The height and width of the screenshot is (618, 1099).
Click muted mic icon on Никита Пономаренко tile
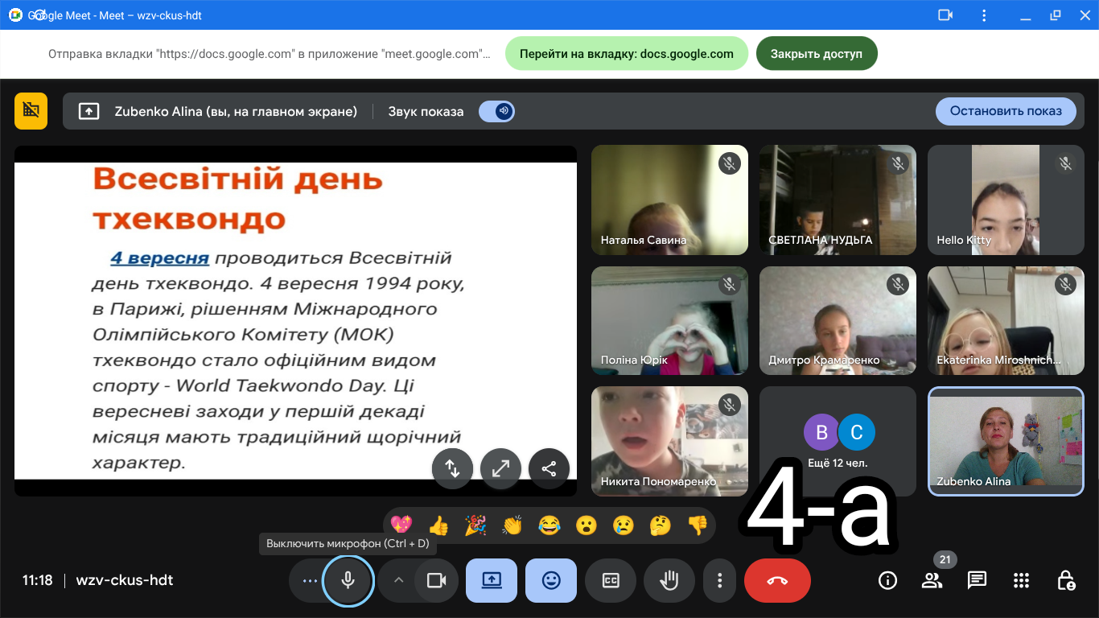point(729,405)
